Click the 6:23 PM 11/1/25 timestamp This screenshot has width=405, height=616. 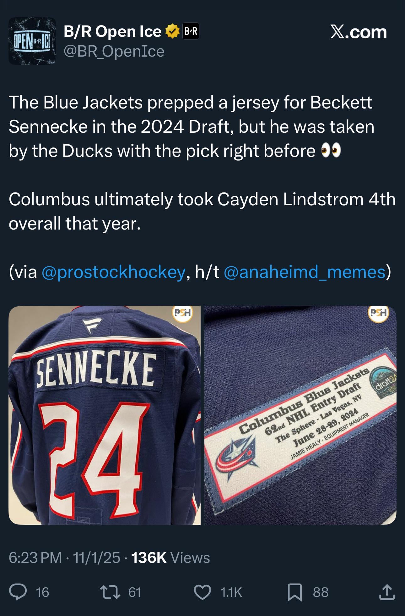[64, 558]
